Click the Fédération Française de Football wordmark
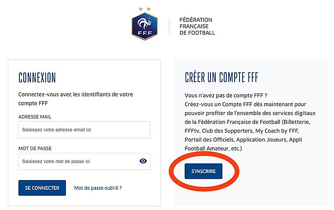This screenshot has height=210, width=334. [197, 26]
